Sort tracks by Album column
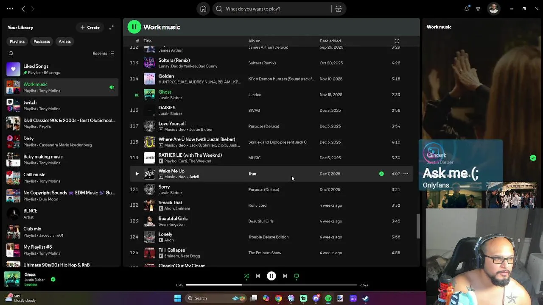This screenshot has height=305, width=543. coord(254,41)
